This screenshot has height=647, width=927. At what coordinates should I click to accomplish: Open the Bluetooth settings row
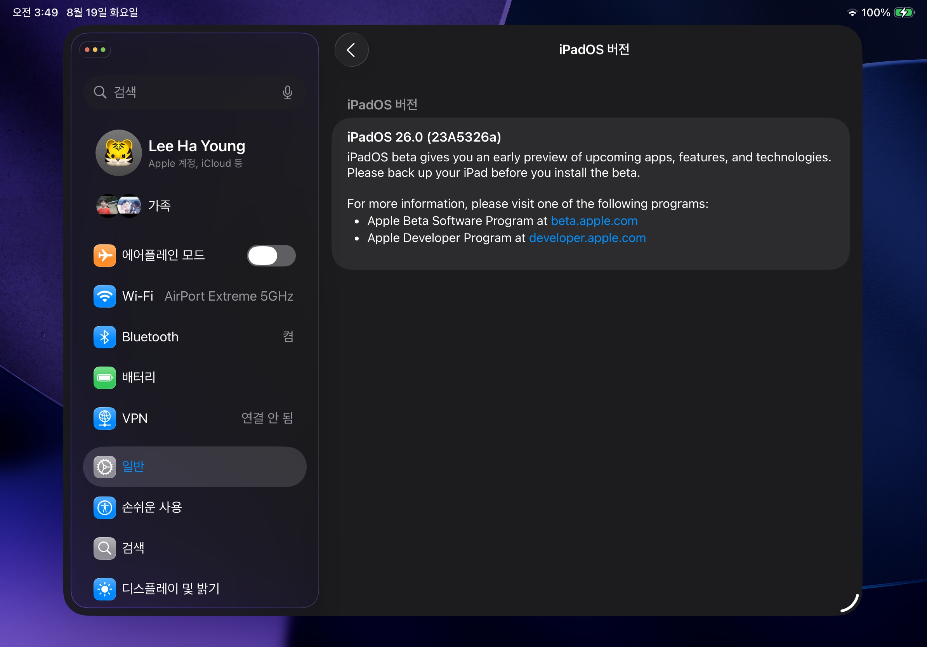click(194, 337)
